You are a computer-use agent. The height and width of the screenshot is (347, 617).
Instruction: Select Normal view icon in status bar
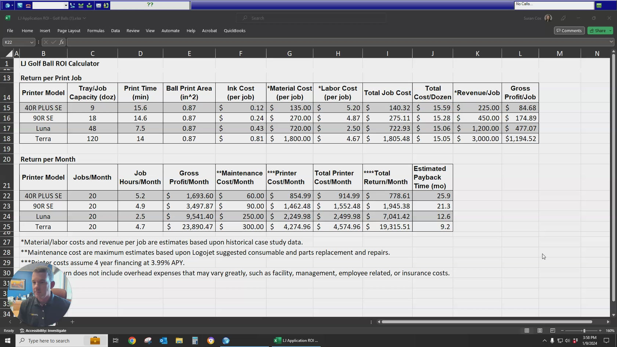pyautogui.click(x=527, y=330)
